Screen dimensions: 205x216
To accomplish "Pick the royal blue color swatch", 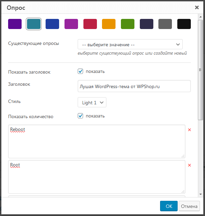I will click(x=52, y=24).
